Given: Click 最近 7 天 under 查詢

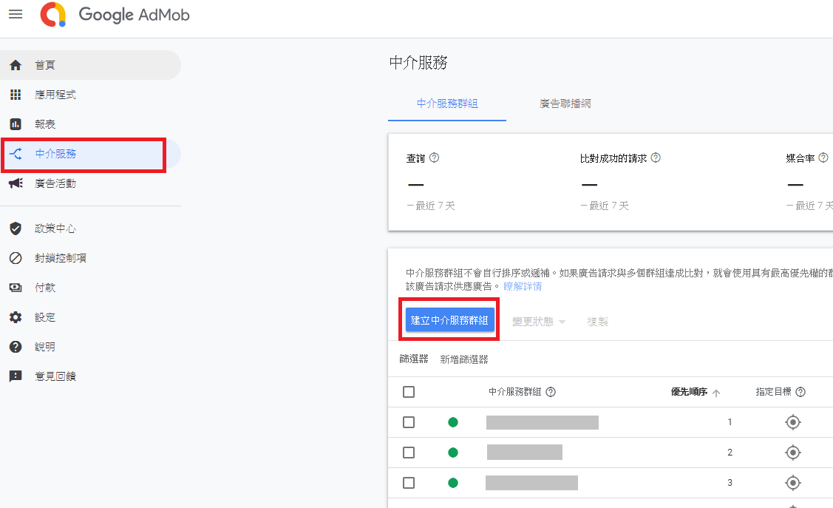Looking at the screenshot, I should [x=435, y=206].
